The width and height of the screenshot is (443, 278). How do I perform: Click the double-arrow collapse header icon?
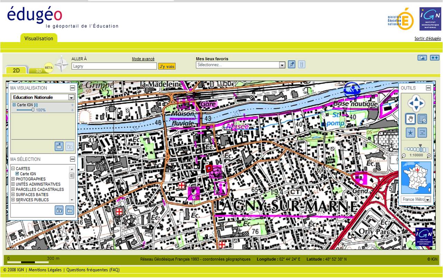pos(434,58)
